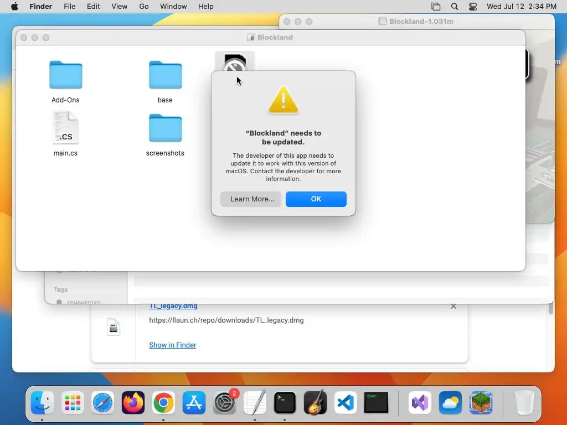
Task: Click the Learn More... button
Action: pyautogui.click(x=251, y=199)
